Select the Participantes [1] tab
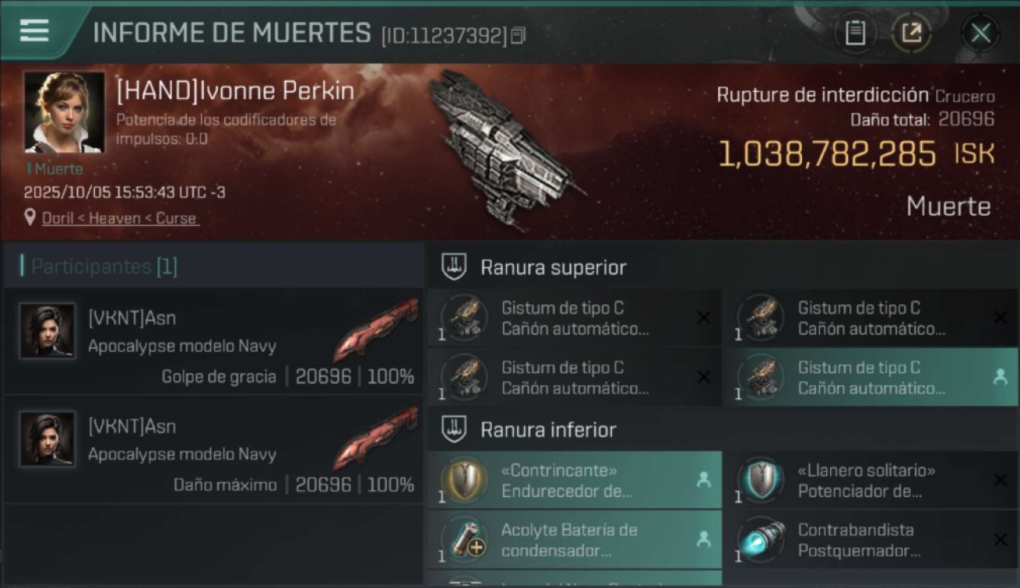 pos(104,267)
